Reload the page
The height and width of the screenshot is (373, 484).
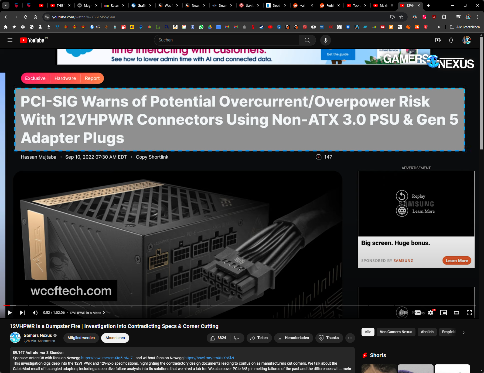click(26, 17)
